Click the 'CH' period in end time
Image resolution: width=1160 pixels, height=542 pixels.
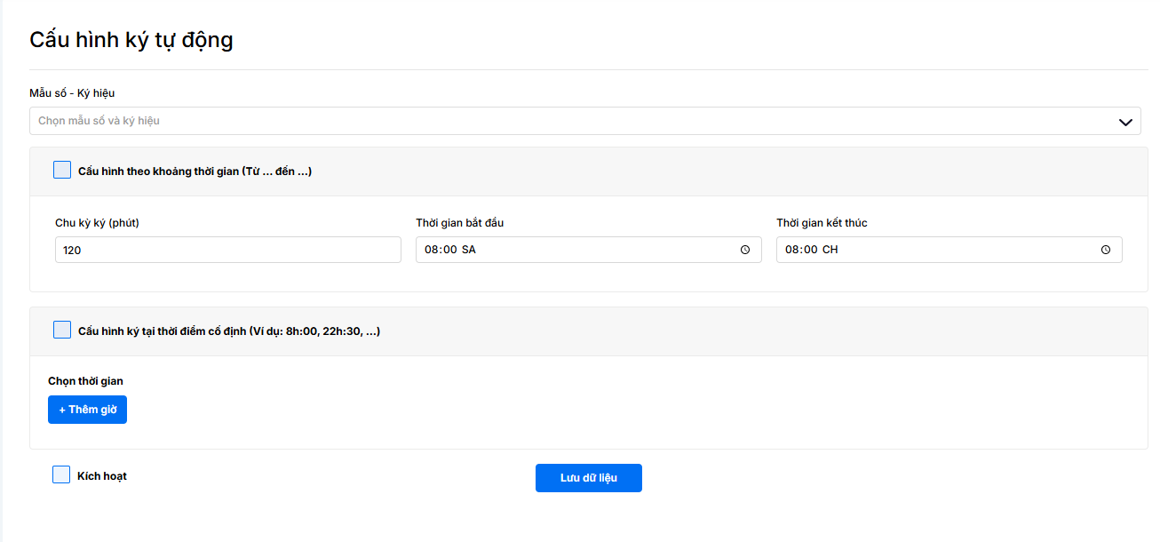(x=830, y=250)
